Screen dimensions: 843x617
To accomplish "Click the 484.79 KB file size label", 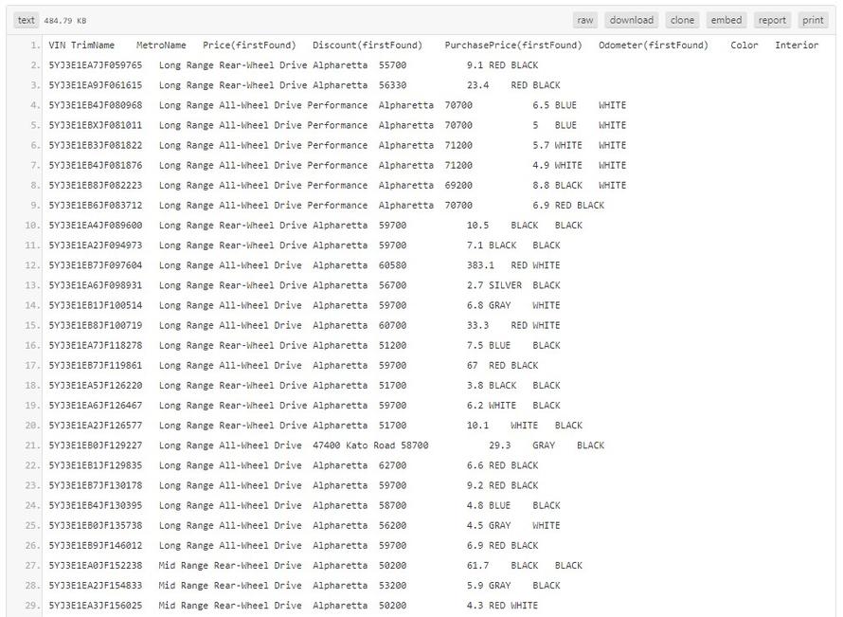I will point(65,21).
